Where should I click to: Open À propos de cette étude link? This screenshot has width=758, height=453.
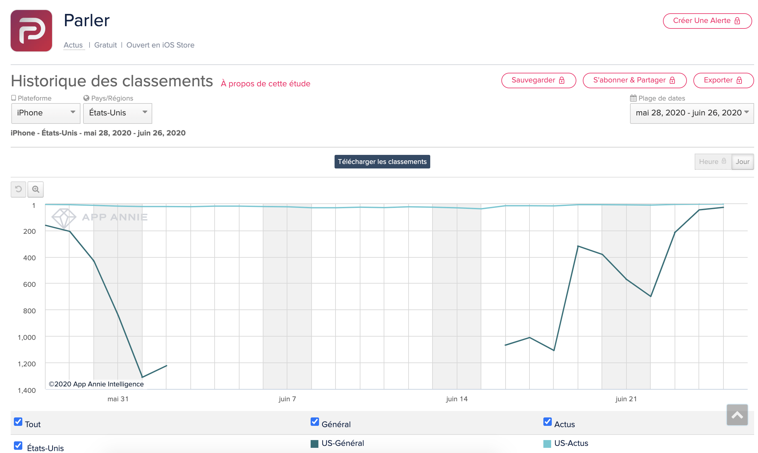[265, 84]
